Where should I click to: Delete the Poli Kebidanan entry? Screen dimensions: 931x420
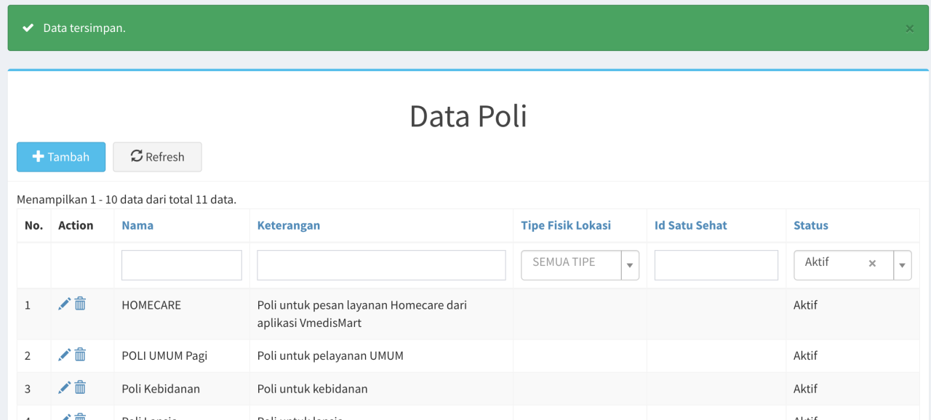(x=81, y=388)
